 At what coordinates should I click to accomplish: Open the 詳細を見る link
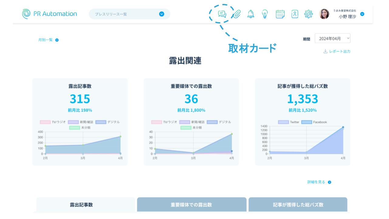point(319,182)
